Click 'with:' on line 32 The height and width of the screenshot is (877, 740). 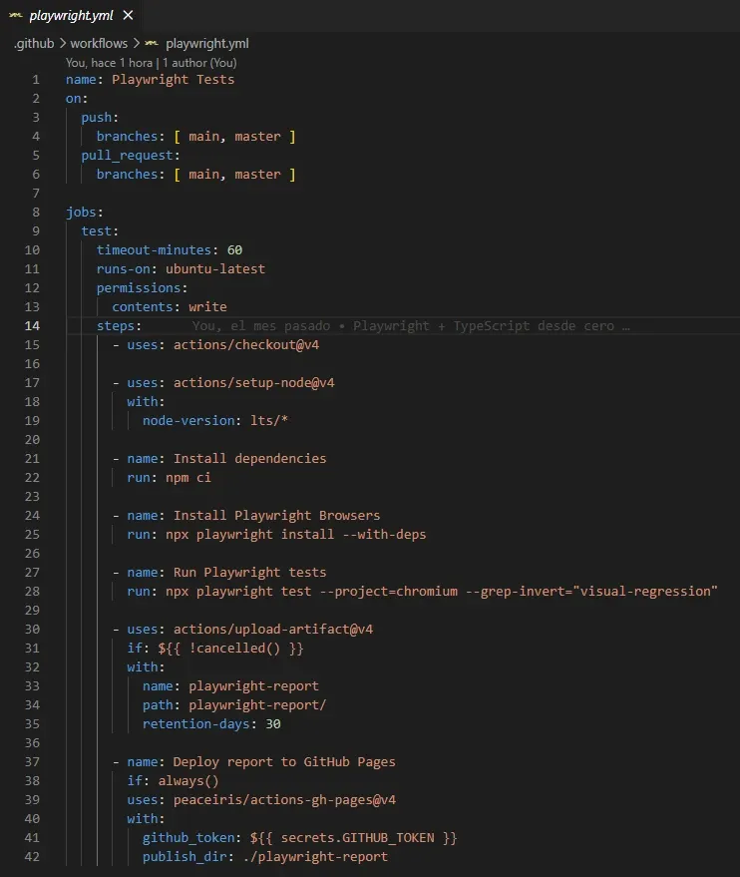(146, 667)
